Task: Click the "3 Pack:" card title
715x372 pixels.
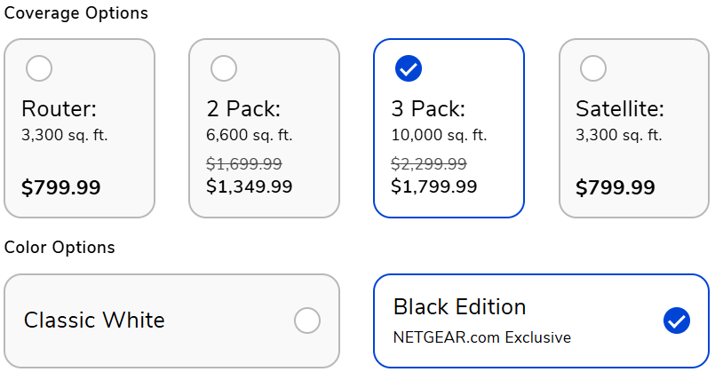Action: (x=428, y=109)
